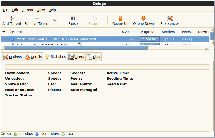215x138 pixels.
Task: Click the Seeding Time label
Action: (x=120, y=79)
